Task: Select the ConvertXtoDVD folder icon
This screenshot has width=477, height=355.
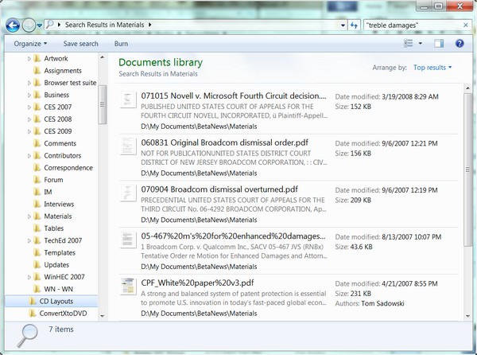Action: tap(33, 314)
